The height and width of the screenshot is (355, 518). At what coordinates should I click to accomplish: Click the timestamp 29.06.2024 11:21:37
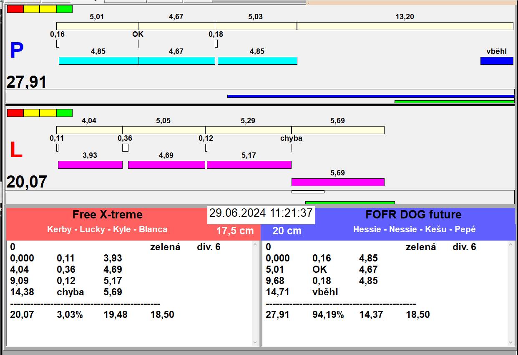(261, 213)
